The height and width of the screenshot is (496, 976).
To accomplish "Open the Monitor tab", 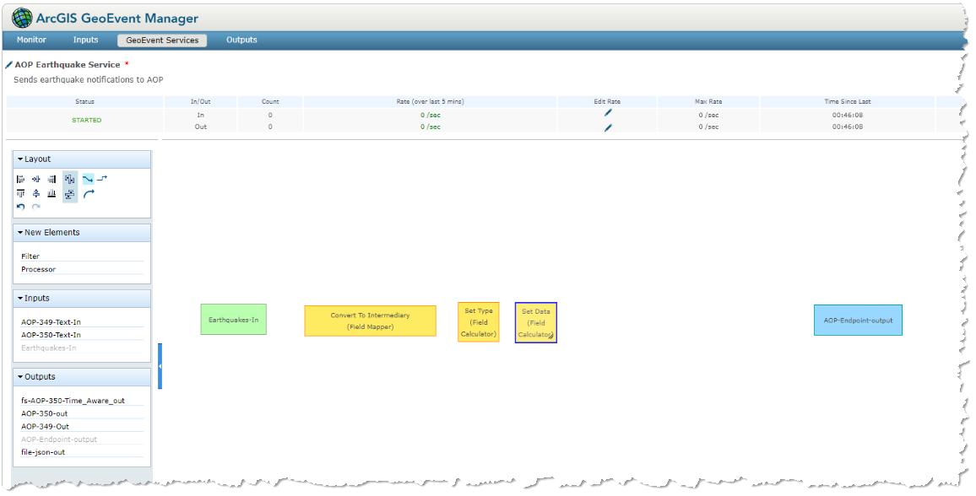I will pyautogui.click(x=32, y=40).
